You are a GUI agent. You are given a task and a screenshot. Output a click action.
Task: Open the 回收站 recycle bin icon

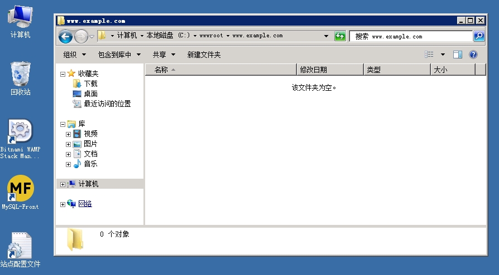[20, 74]
